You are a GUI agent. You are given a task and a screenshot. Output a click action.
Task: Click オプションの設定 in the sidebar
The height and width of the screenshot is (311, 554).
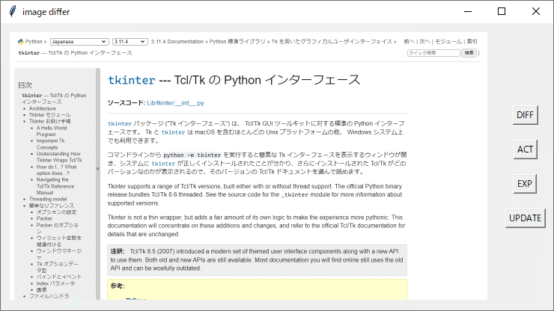pos(56,212)
